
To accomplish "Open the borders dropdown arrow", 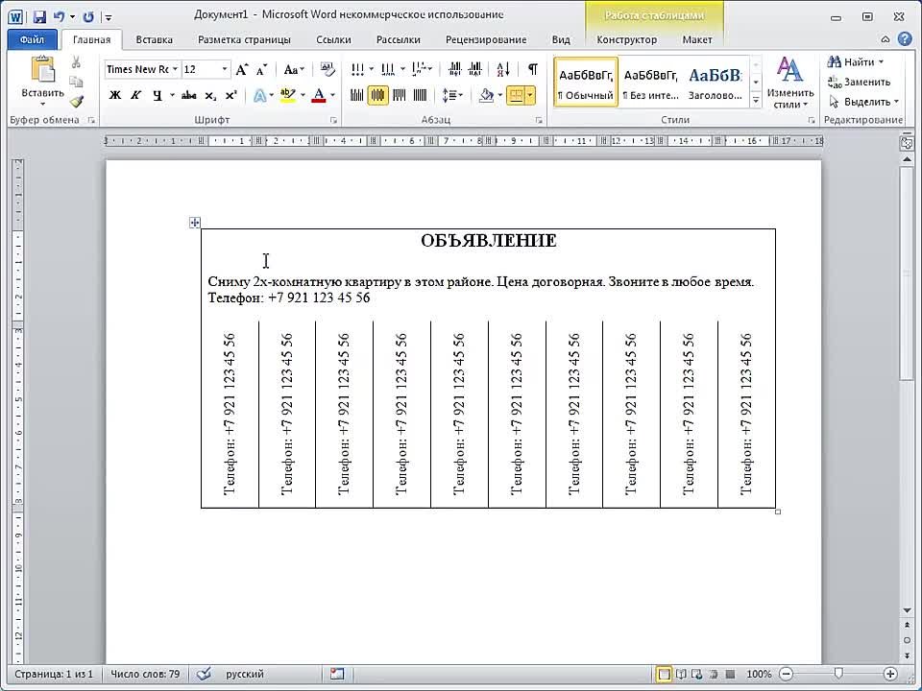I will tap(530, 95).
